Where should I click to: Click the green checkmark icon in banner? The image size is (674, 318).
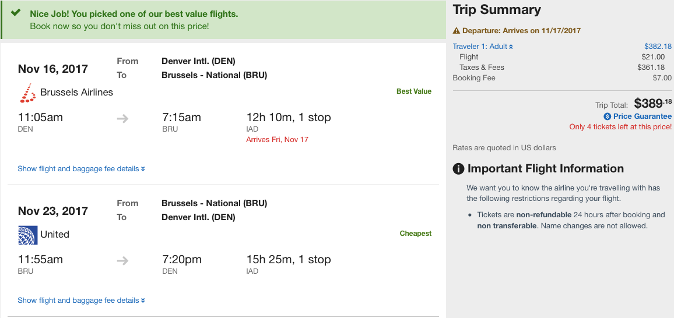click(x=16, y=13)
